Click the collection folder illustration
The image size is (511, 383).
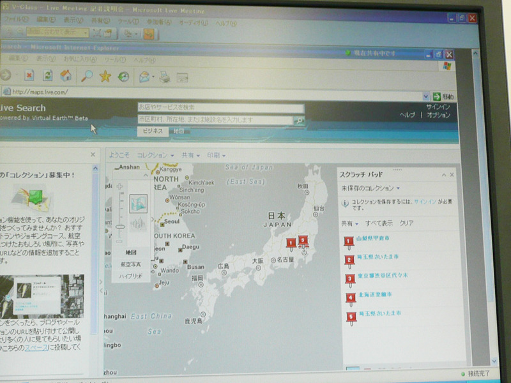(31, 198)
